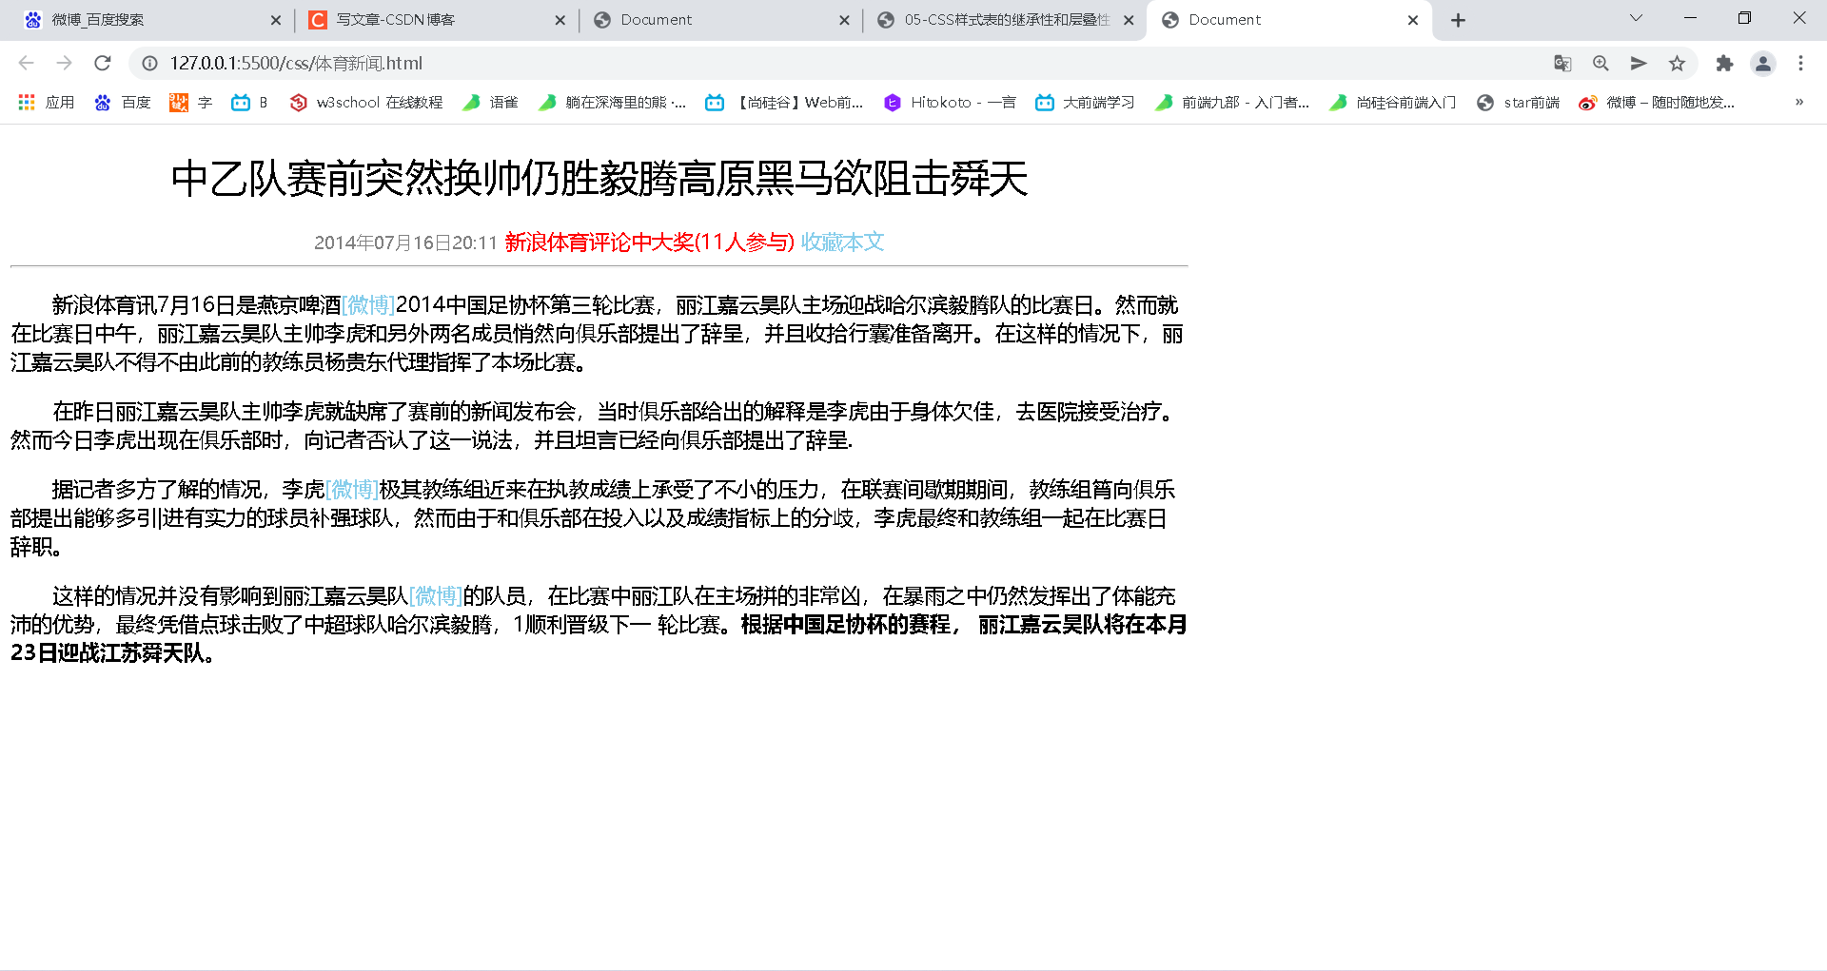Open the tab search chevron menu
This screenshot has width=1827, height=971.
point(1635,17)
